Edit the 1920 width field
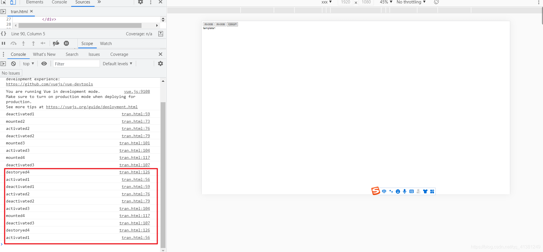Viewport: 543px width, 252px height. tap(346, 2)
